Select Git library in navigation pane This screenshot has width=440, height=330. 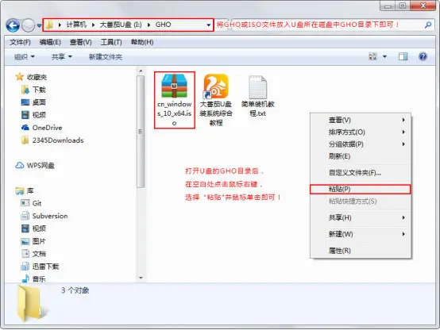(x=37, y=203)
